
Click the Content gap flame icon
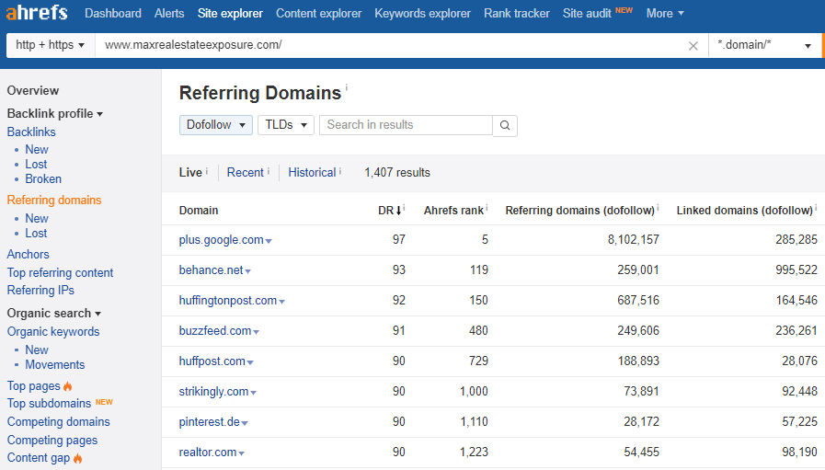click(78, 458)
